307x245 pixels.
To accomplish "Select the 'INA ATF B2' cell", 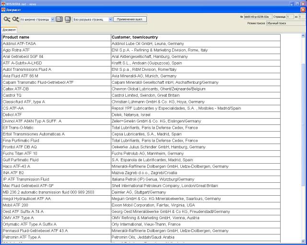I will click(x=57, y=173).
